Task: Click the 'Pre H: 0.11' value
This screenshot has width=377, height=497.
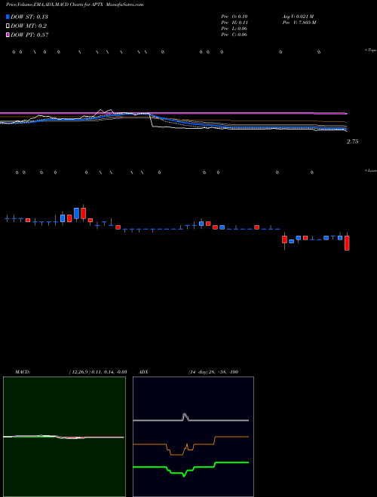Action: point(234,23)
